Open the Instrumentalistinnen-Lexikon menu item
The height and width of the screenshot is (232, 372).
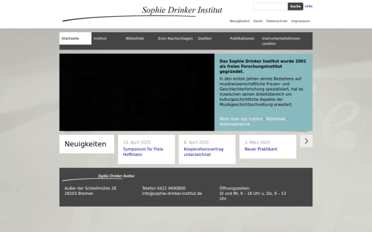click(x=281, y=41)
